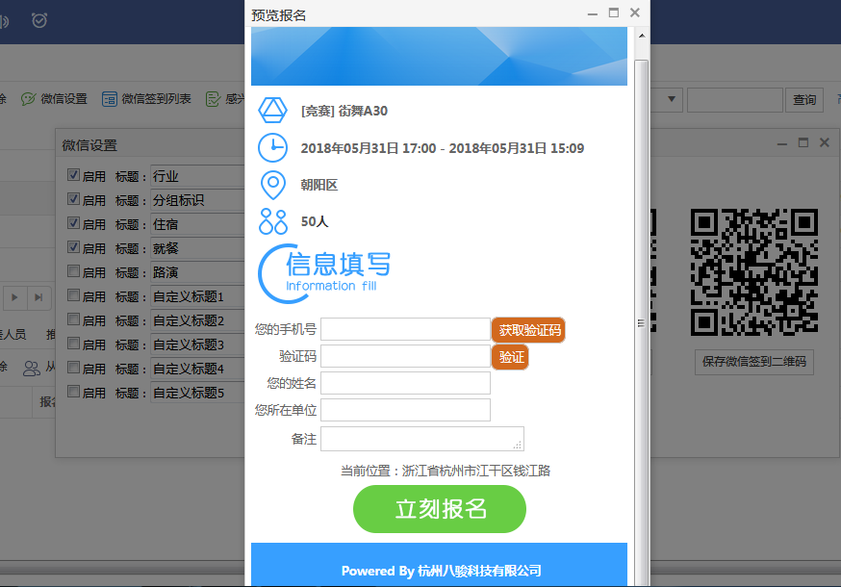Click the green 立刻报名 button
This screenshot has height=587, width=841.
pyautogui.click(x=440, y=509)
